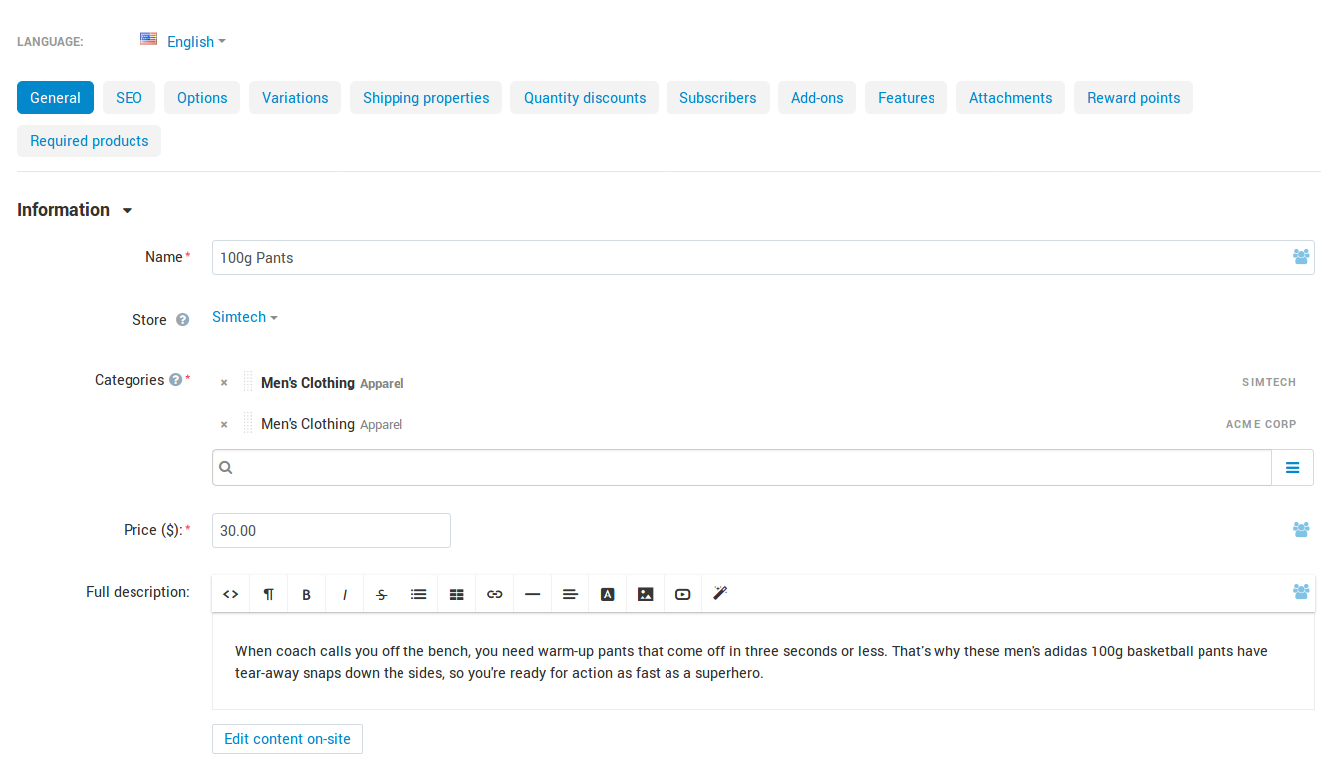The image size is (1335, 777).
Task: Toggle HTML source view in editor
Action: click(231, 594)
